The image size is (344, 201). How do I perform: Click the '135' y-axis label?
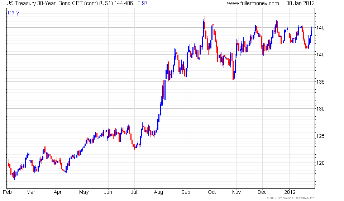pyautogui.click(x=320, y=82)
